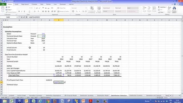Viewport: 183px width, 103px height.
Task: Select column H header
Action: [x=59, y=20]
